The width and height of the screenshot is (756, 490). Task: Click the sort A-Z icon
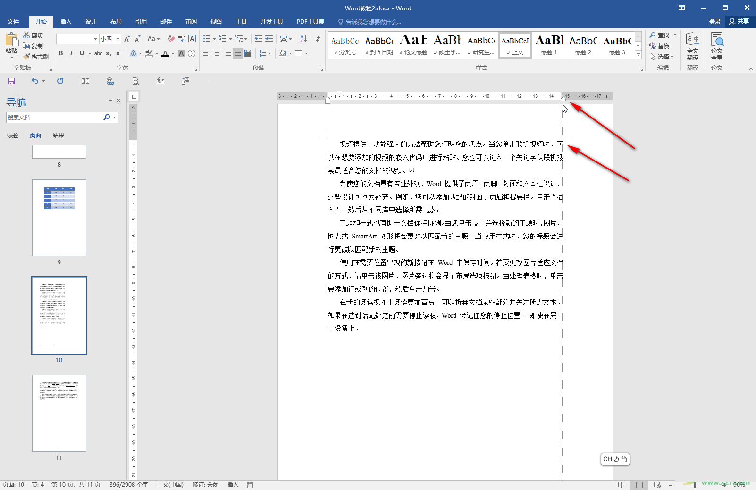pos(303,39)
